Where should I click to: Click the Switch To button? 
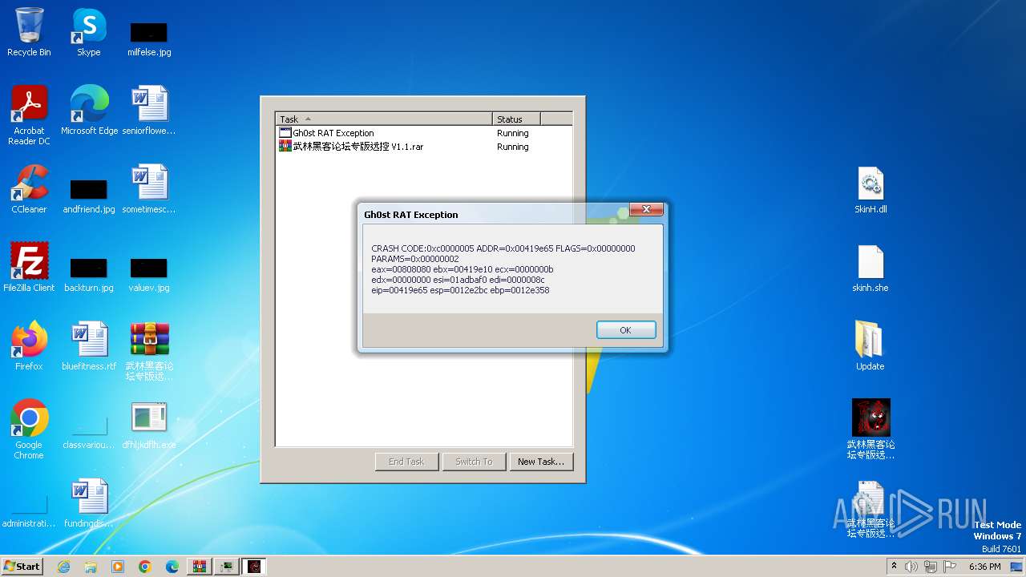coord(474,462)
